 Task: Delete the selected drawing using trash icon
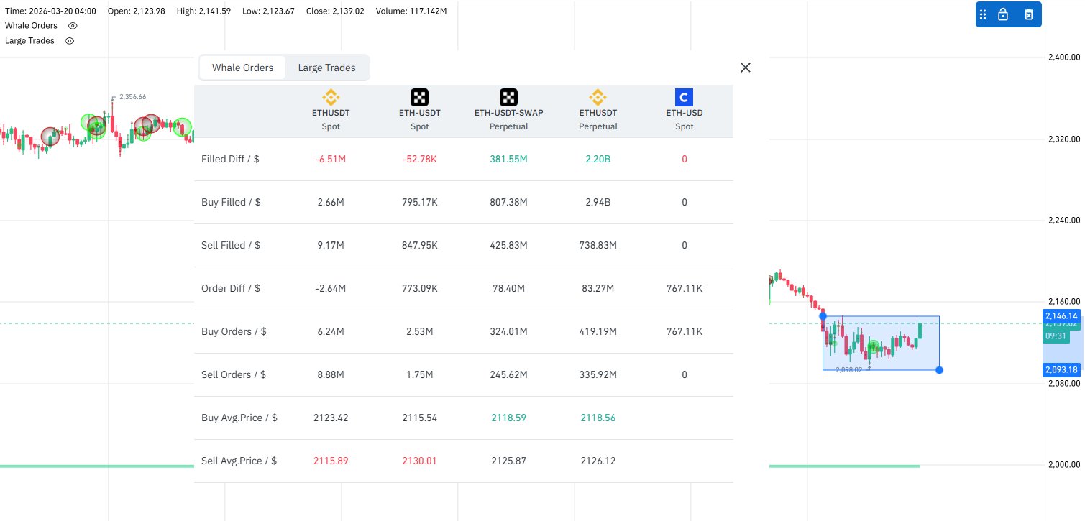pyautogui.click(x=1029, y=14)
